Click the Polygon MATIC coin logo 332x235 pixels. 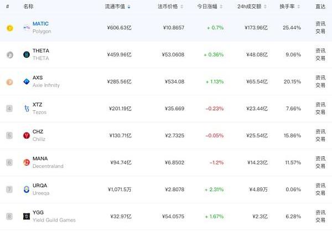27,28
